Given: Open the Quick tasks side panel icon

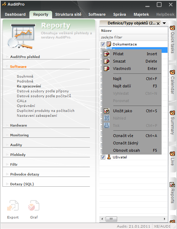Looking at the screenshot, I should pyautogui.click(x=172, y=28).
